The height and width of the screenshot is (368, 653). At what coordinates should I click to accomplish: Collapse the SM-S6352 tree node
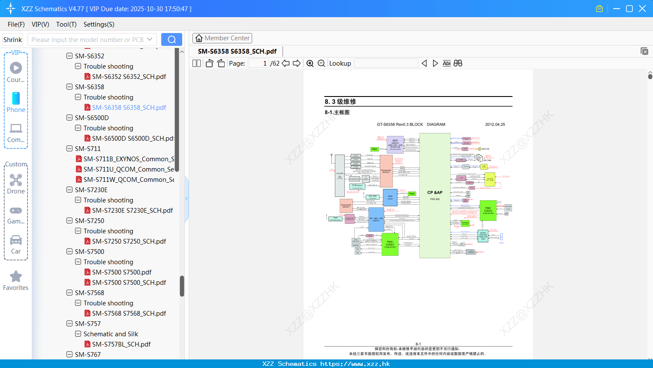point(69,56)
